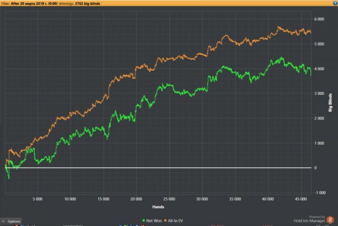Click the 4 000 label on the big blinds axis
This screenshot has height=226, width=338.
coord(319,69)
